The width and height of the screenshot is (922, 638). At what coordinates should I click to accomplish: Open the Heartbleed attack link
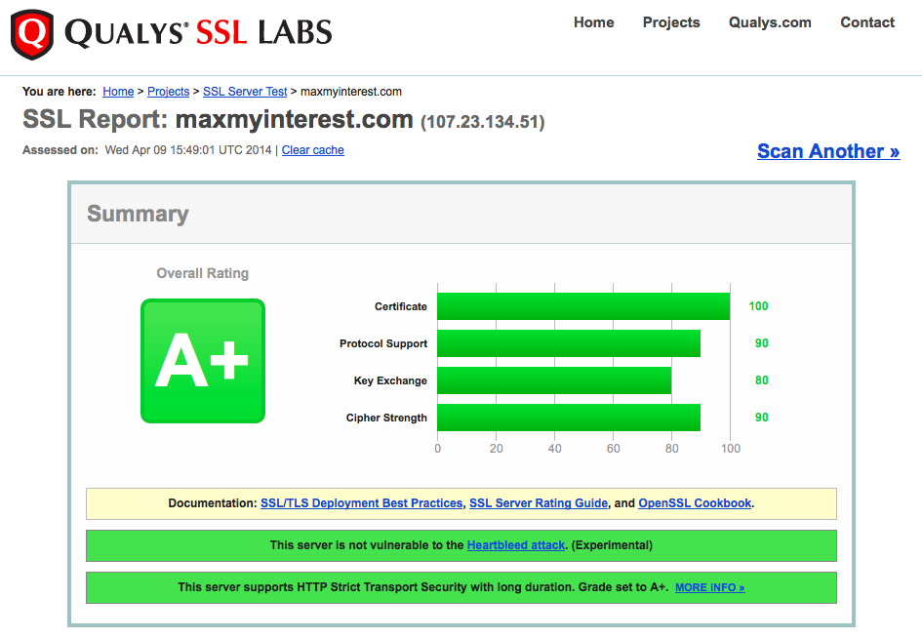(516, 545)
